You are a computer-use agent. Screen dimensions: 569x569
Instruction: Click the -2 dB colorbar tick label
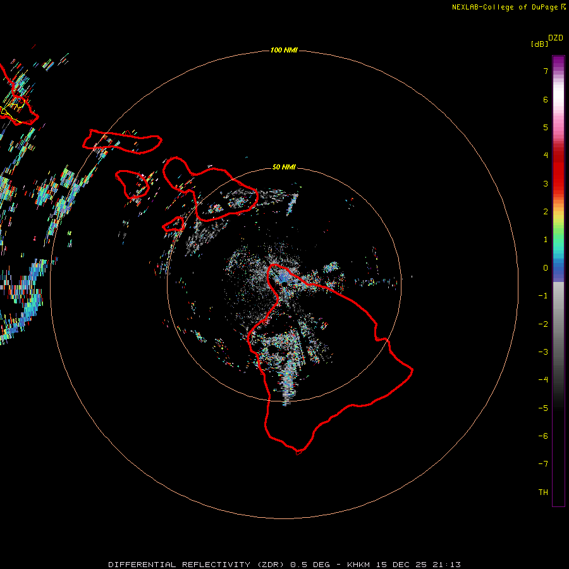[543, 324]
